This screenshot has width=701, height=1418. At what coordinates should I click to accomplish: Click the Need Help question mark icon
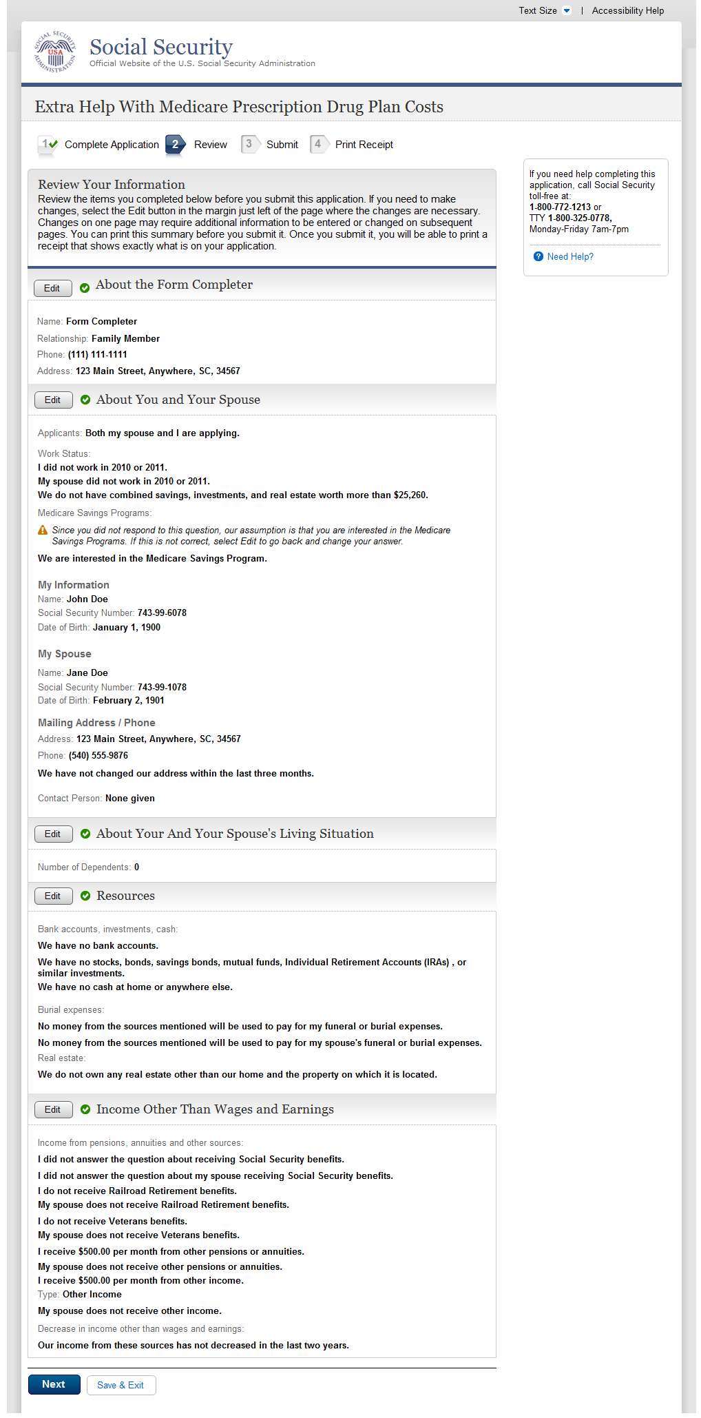click(538, 257)
